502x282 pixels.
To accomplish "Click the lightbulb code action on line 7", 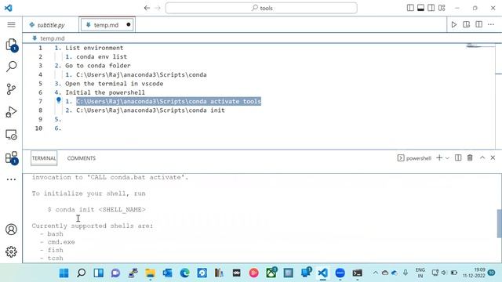I will (59, 100).
